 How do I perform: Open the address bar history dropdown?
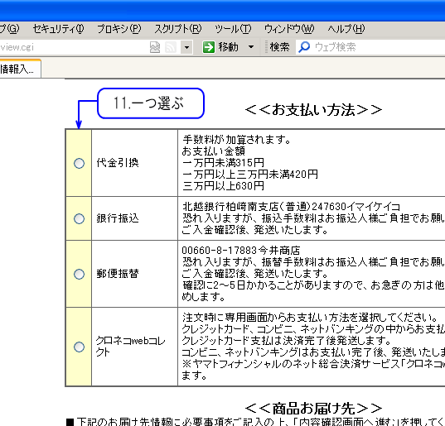point(186,47)
